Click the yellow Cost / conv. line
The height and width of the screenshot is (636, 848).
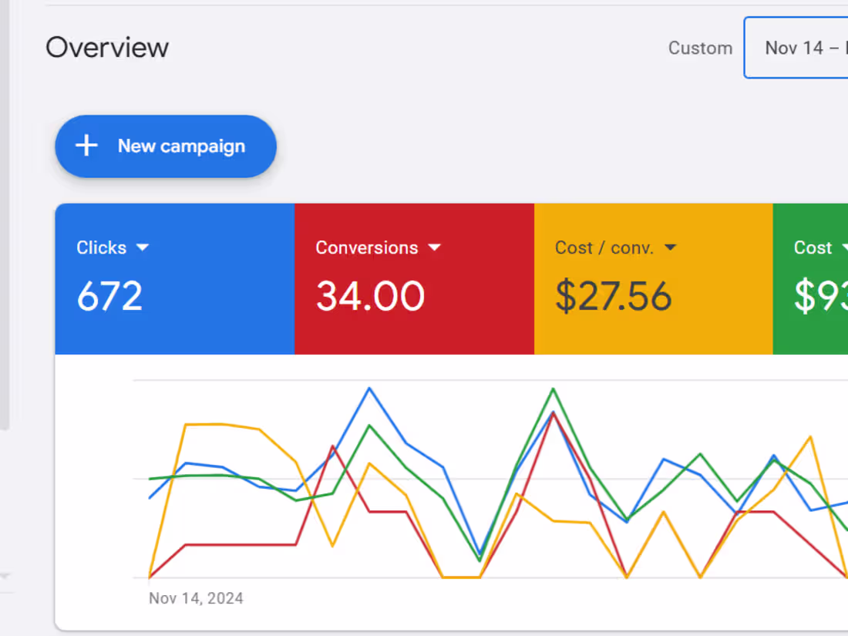tap(216, 425)
